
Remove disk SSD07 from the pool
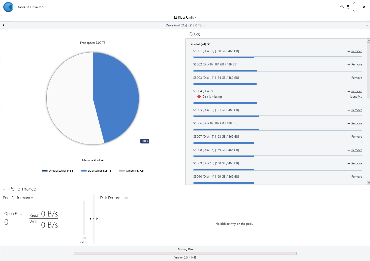[357, 137]
